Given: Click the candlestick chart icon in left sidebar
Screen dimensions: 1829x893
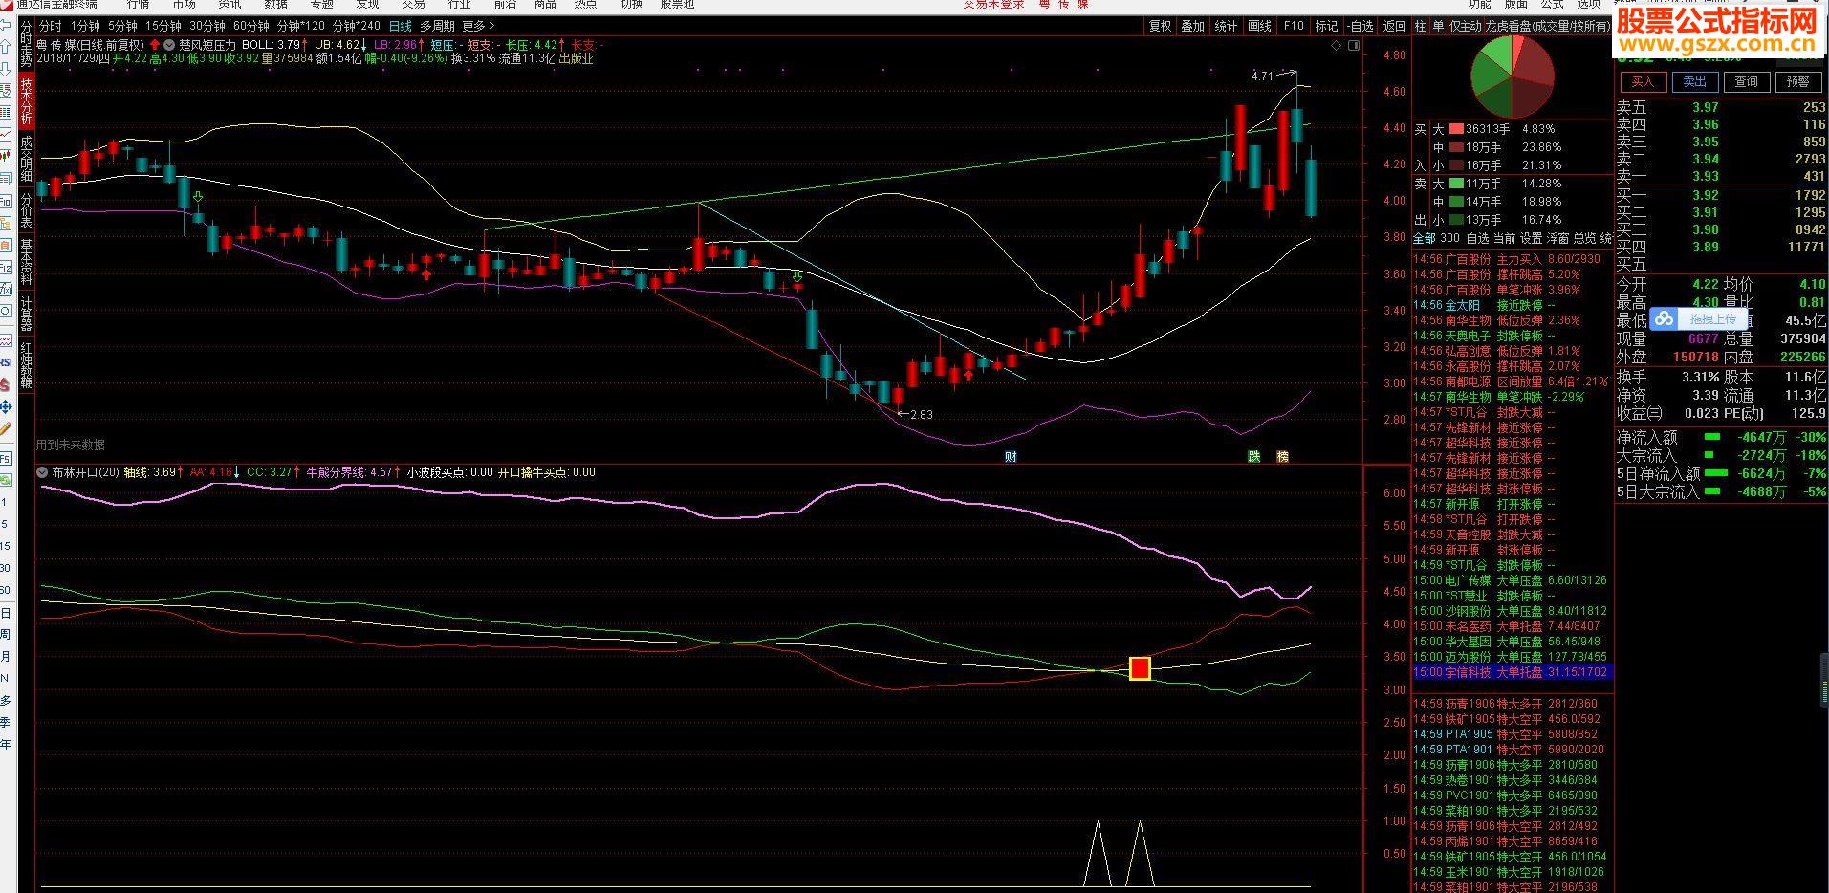Looking at the screenshot, I should (x=8, y=155).
